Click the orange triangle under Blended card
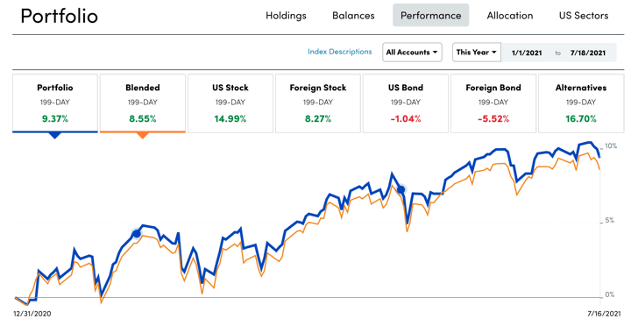 pos(143,136)
